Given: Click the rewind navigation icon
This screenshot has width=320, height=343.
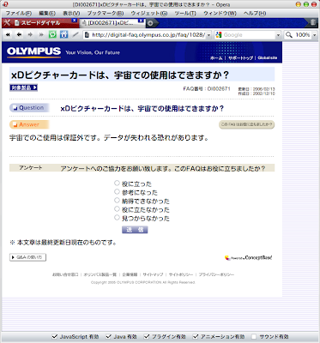Looking at the screenshot, I should 8,35.
